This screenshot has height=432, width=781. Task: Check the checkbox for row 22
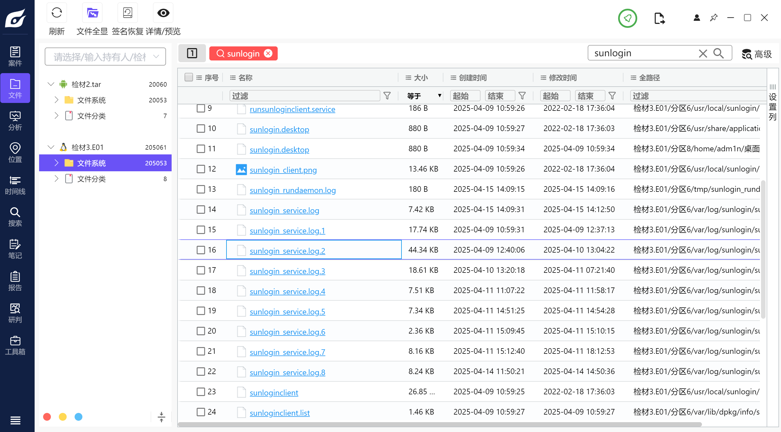coord(201,371)
